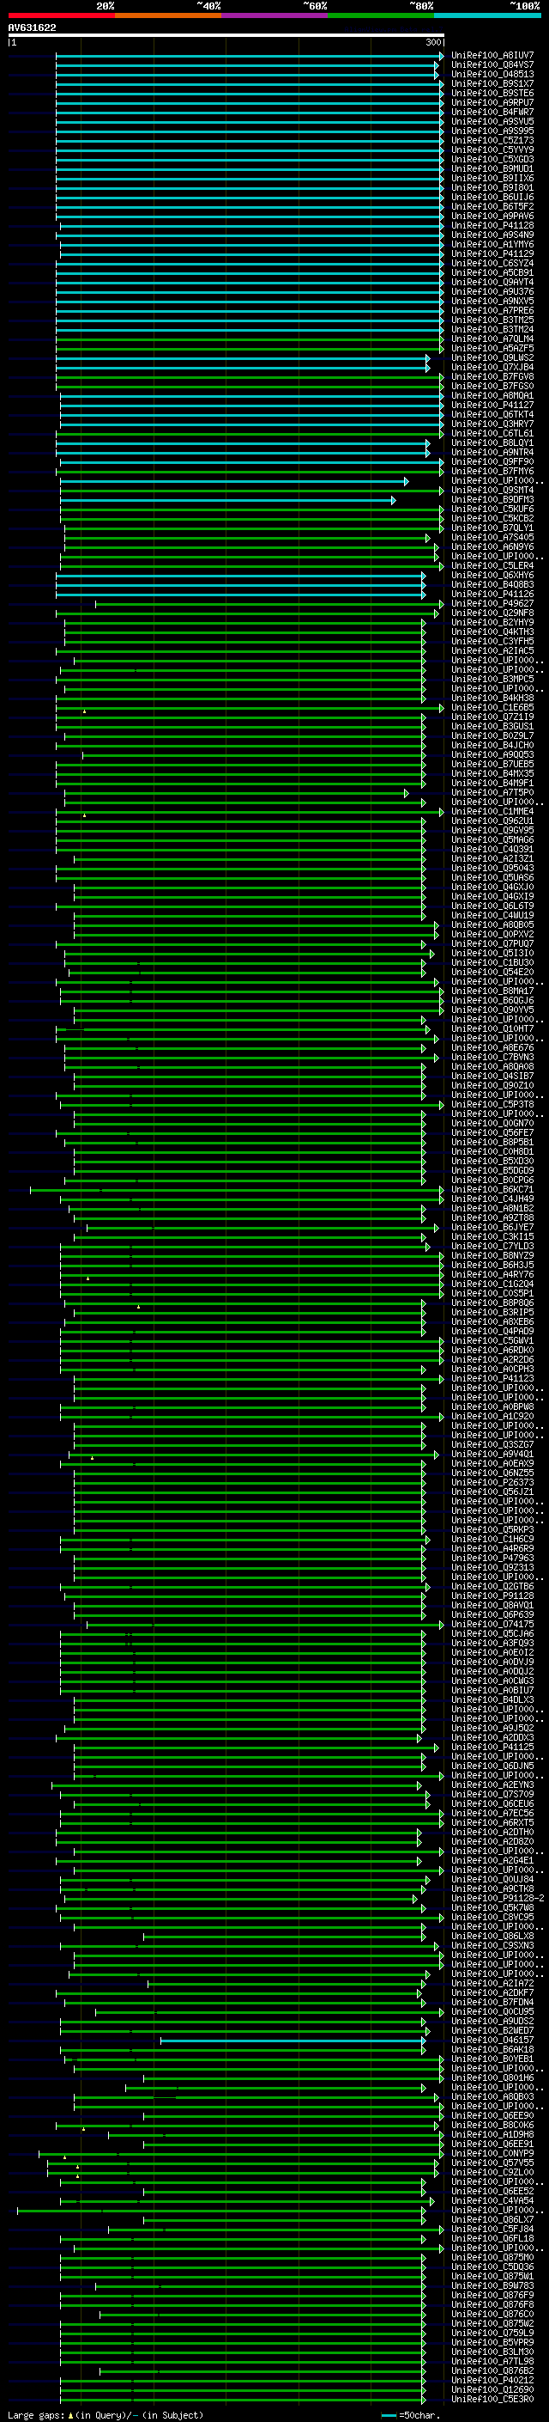The image size is (549, 2422).
Task: Click hit label UniRef100_B6KC71
Action: coord(492,1189)
